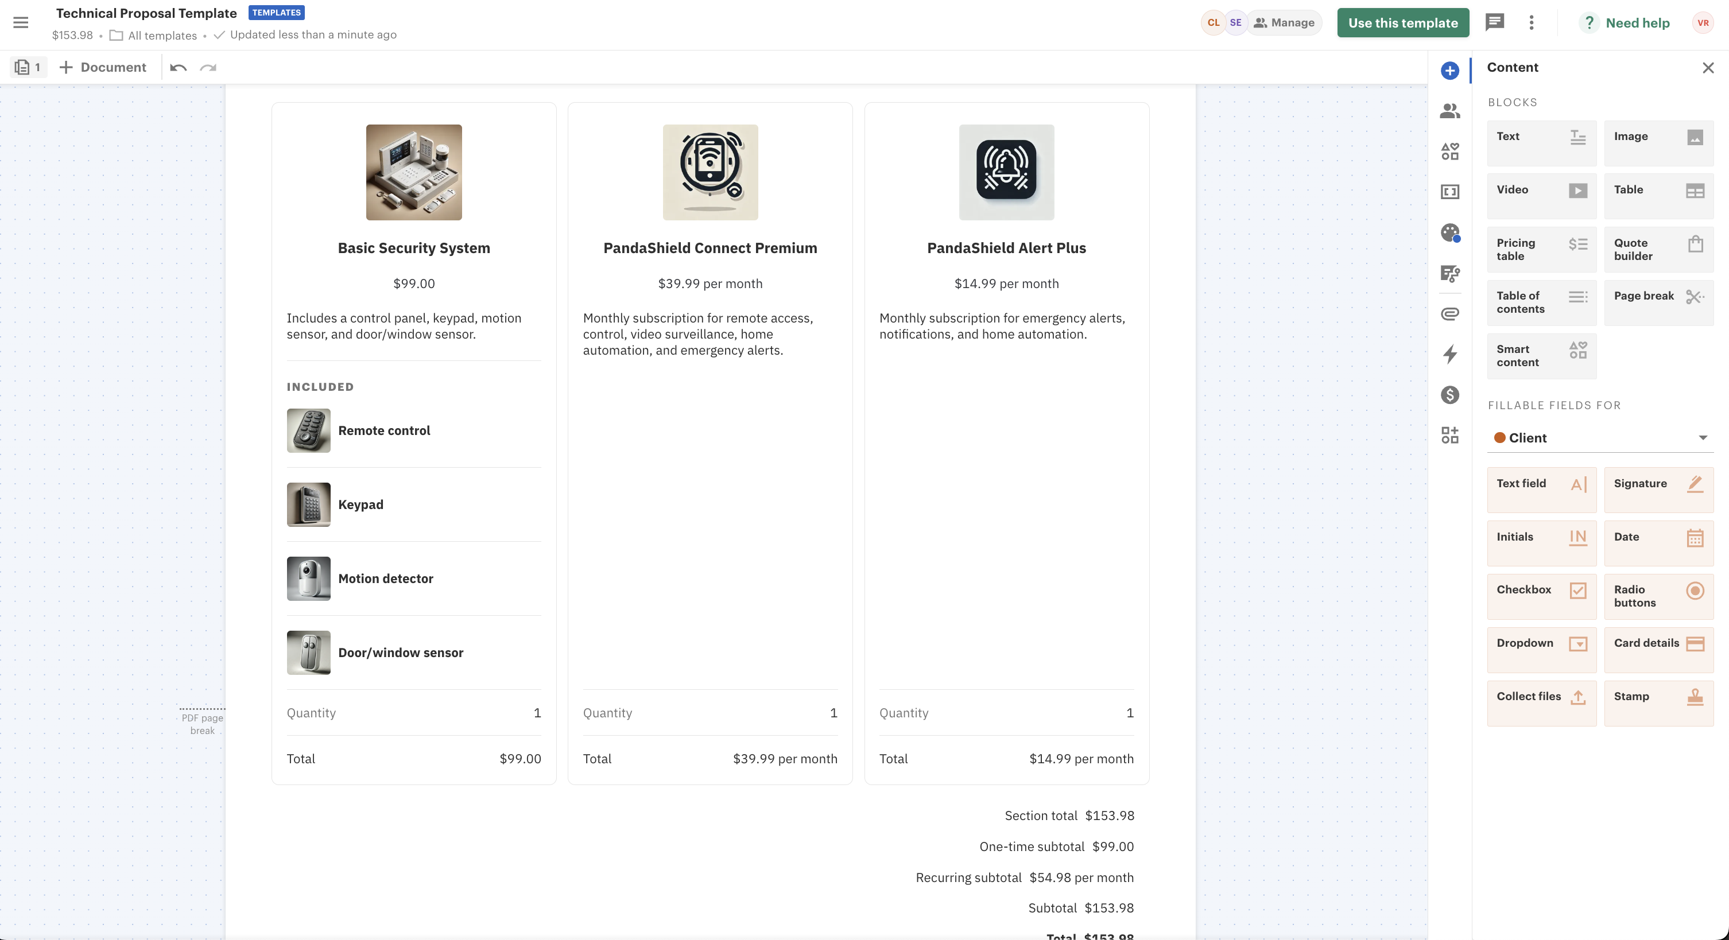Click the Smart content block icon
This screenshot has width=1729, height=940.
1577,355
